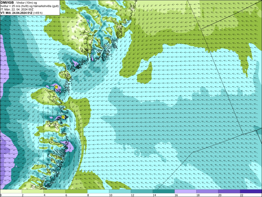
Task: Click the yellow gust label 25
Action: [63, 117]
